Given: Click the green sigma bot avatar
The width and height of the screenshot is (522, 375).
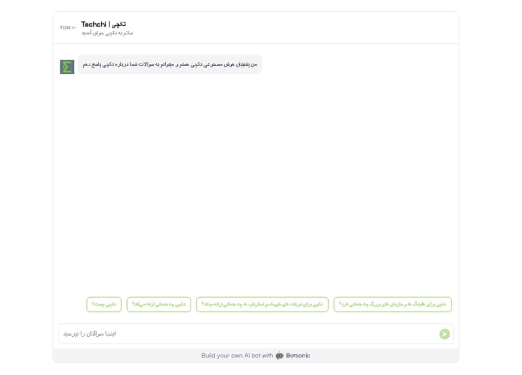Looking at the screenshot, I should [x=67, y=67].
